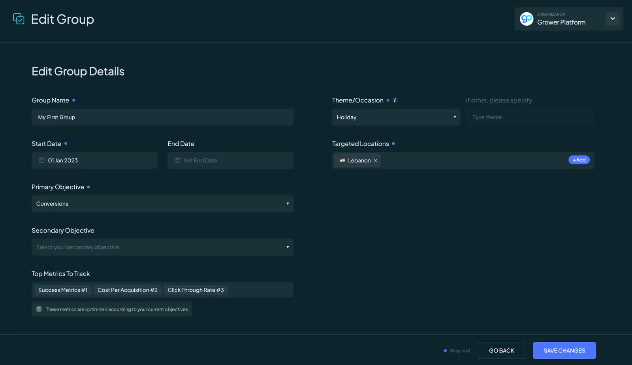Viewport: 632px width, 365px height.
Task: Focus the Type theme input field
Action: coord(530,117)
